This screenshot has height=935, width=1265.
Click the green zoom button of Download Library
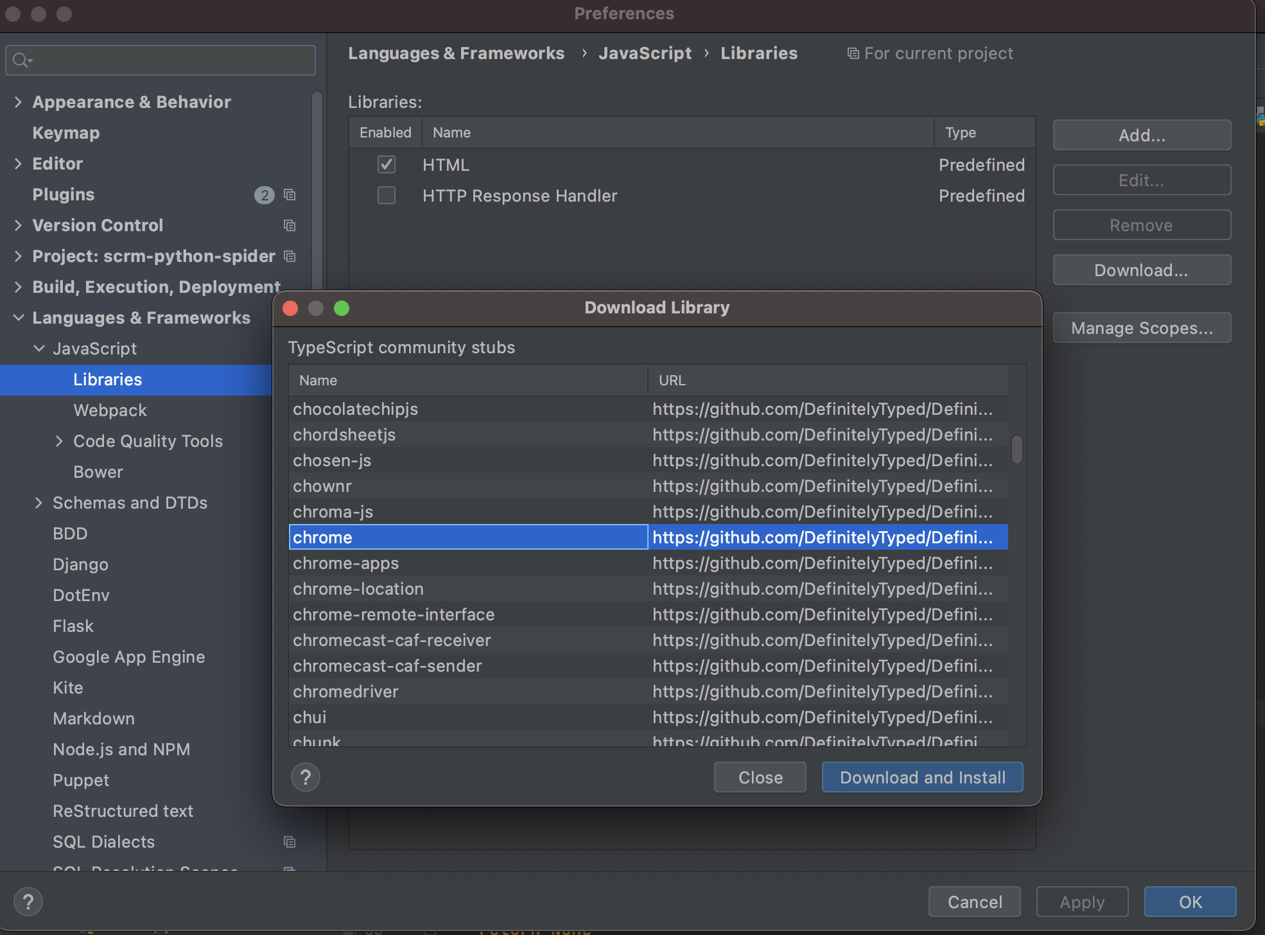coord(342,308)
